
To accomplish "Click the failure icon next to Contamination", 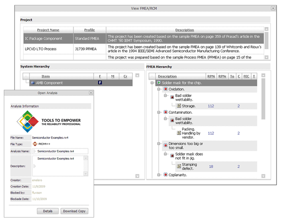I will coord(165,112).
